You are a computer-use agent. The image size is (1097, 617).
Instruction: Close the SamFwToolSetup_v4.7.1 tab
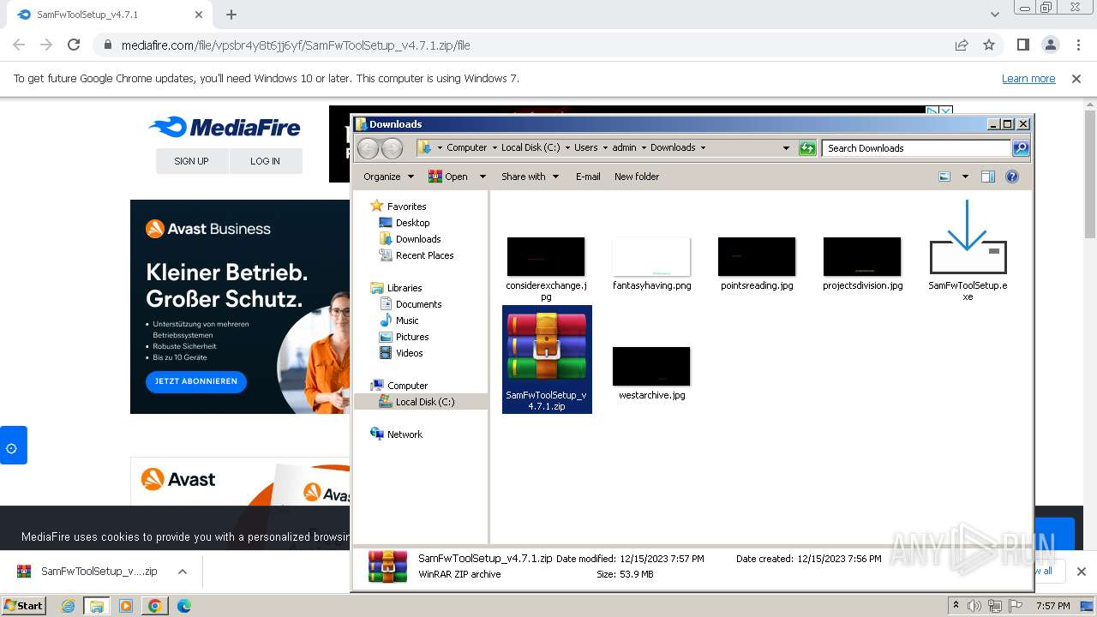pos(199,15)
